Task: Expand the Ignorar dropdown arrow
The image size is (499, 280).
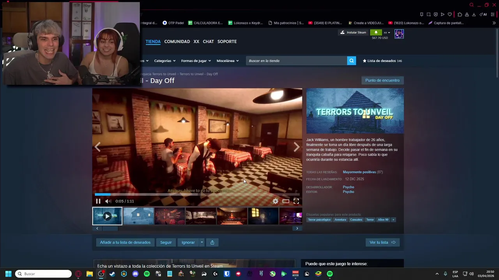Action: click(202, 242)
